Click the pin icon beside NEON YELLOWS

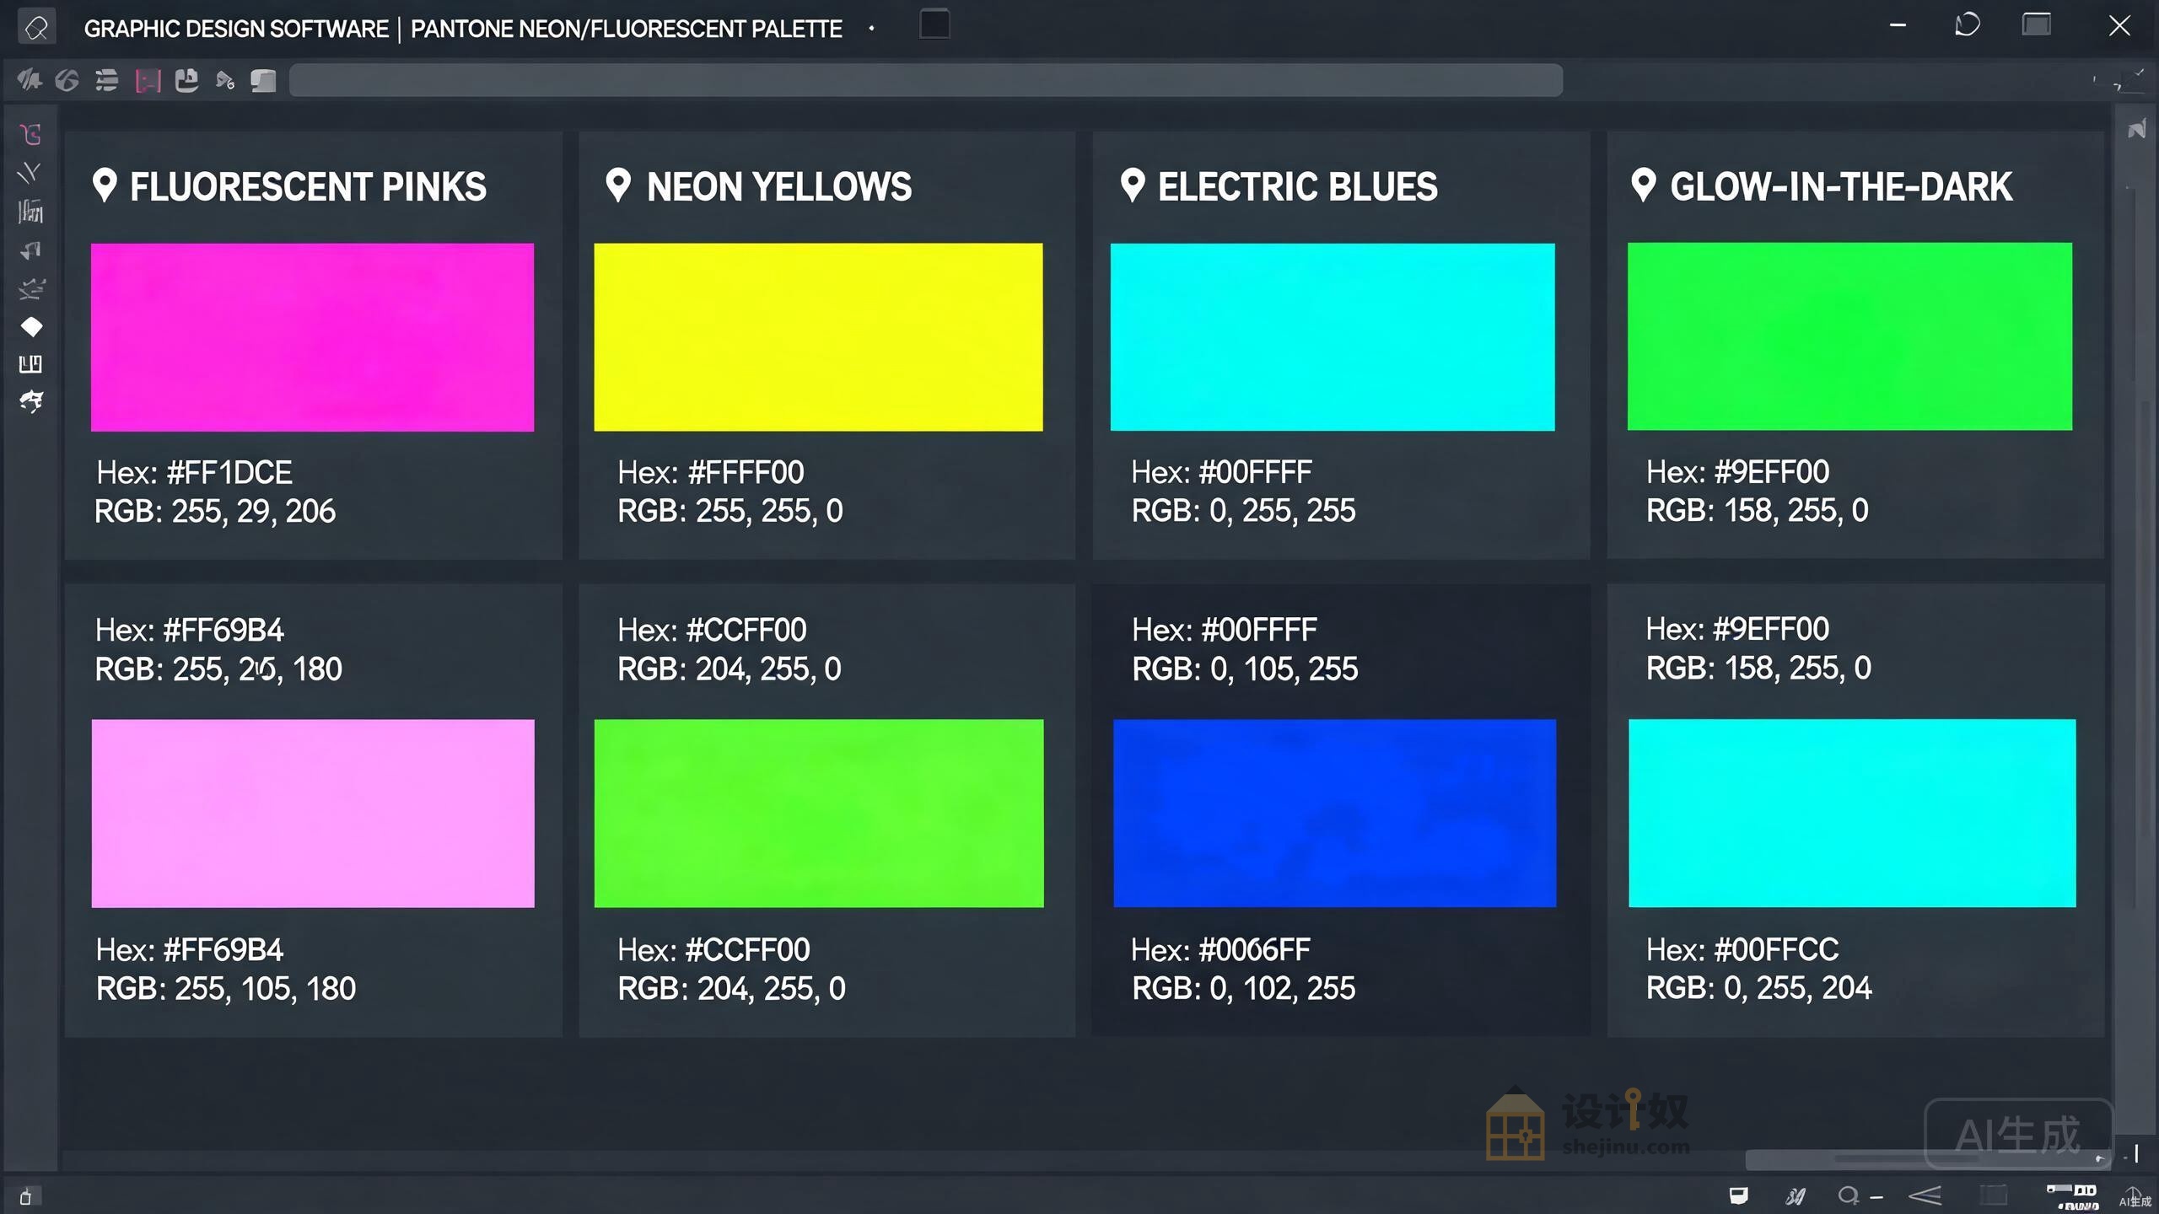coord(618,185)
